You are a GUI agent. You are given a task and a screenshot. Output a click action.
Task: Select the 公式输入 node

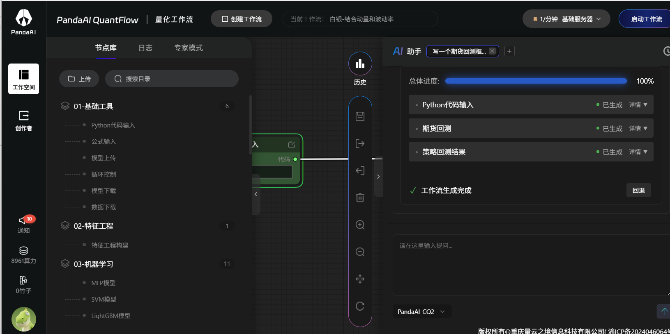pos(104,141)
